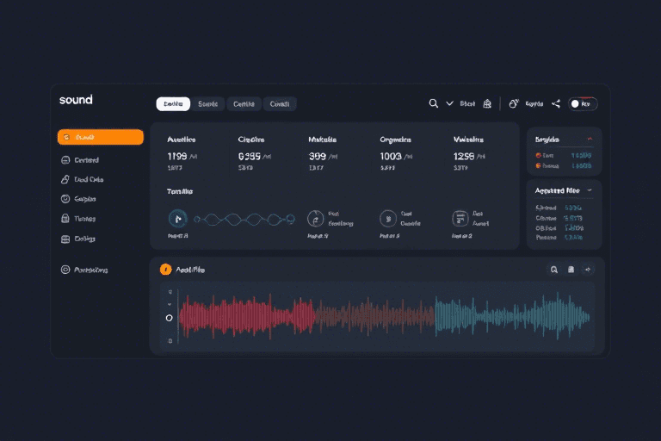Click the arrow icon at waveform panel's right
This screenshot has height=441, width=661.
[588, 270]
